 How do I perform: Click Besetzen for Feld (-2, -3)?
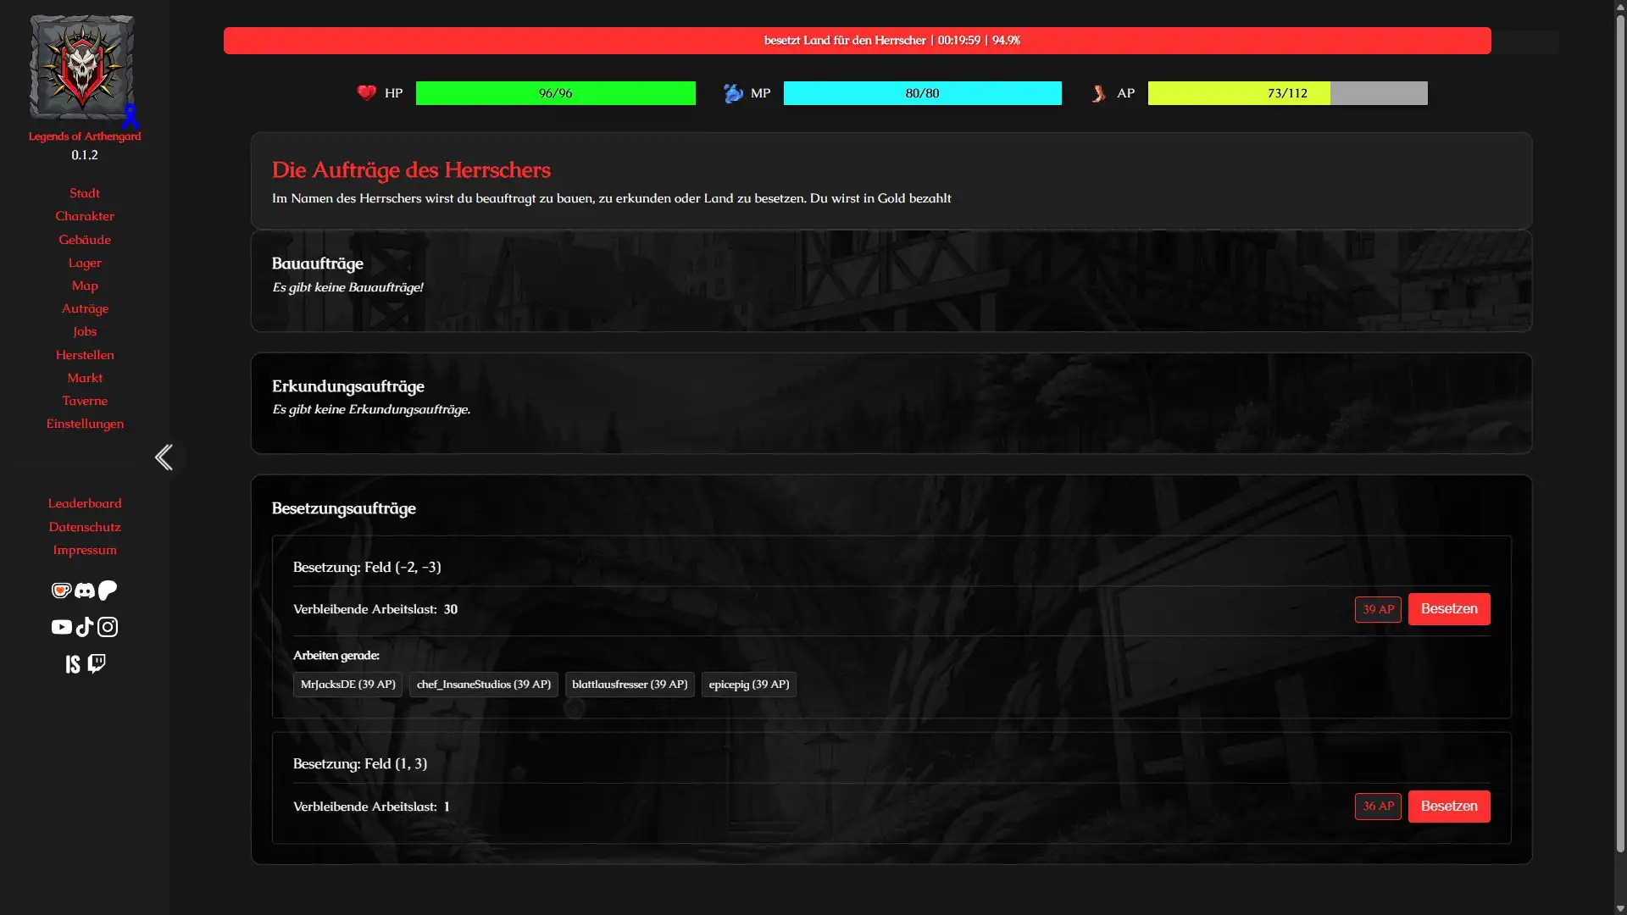(x=1449, y=608)
